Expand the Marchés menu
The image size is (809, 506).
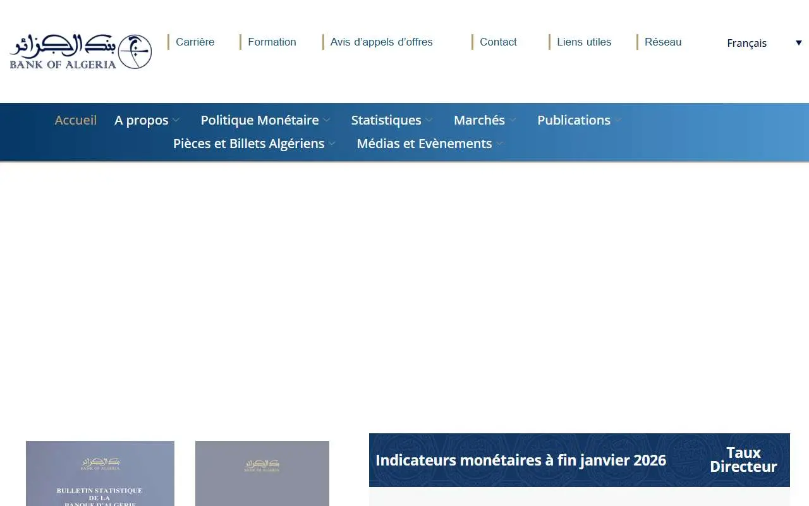tap(485, 120)
